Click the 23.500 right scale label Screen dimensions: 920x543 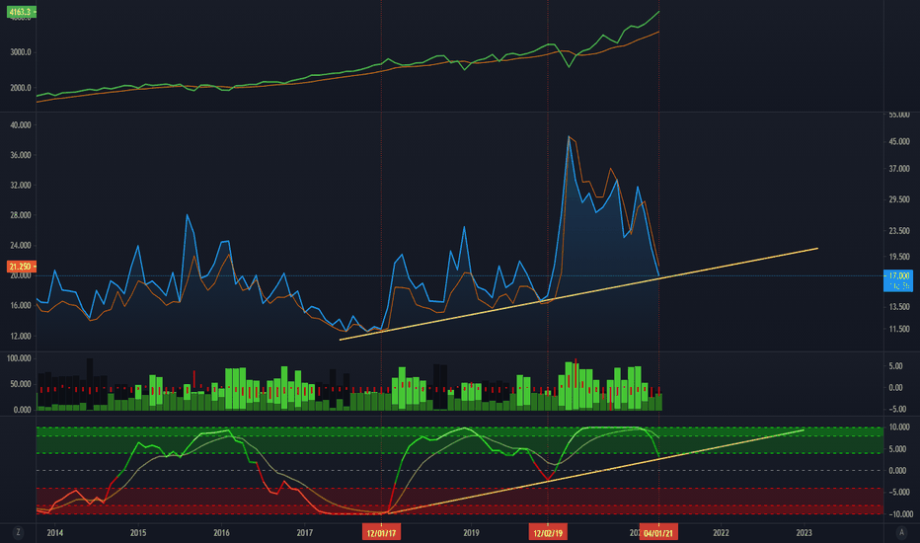[899, 231]
